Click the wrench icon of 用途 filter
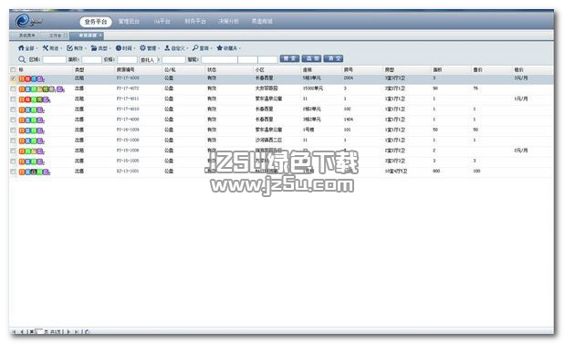 point(46,47)
